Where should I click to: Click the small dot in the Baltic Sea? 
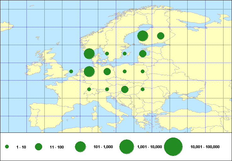tap(125, 54)
